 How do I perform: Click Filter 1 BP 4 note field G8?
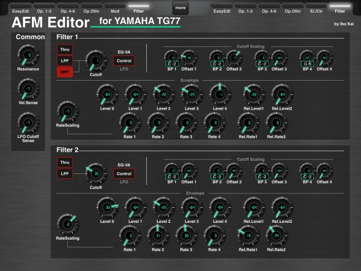tap(307, 64)
